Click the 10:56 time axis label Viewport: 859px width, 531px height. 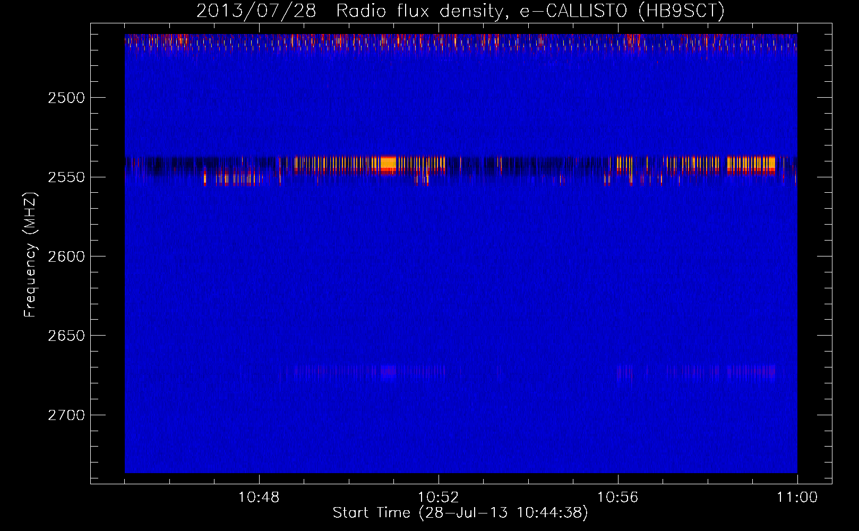coord(617,497)
